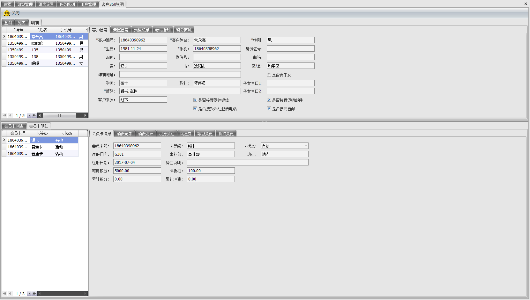The width and height of the screenshot is (530, 300).
Task: Jump to last record in customer list pager
Action: [x=34, y=115]
